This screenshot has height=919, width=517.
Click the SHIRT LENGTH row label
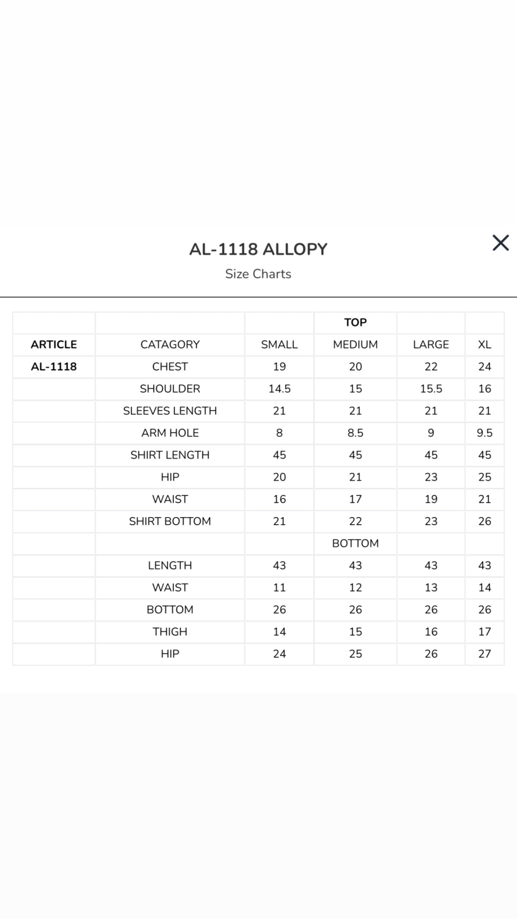pos(169,455)
